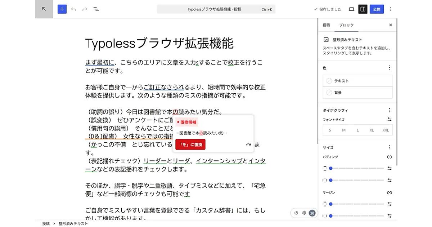This screenshot has height=227, width=432.
Task: Click the underlined phrase ご訂正なさられ
Action: [164, 87]
